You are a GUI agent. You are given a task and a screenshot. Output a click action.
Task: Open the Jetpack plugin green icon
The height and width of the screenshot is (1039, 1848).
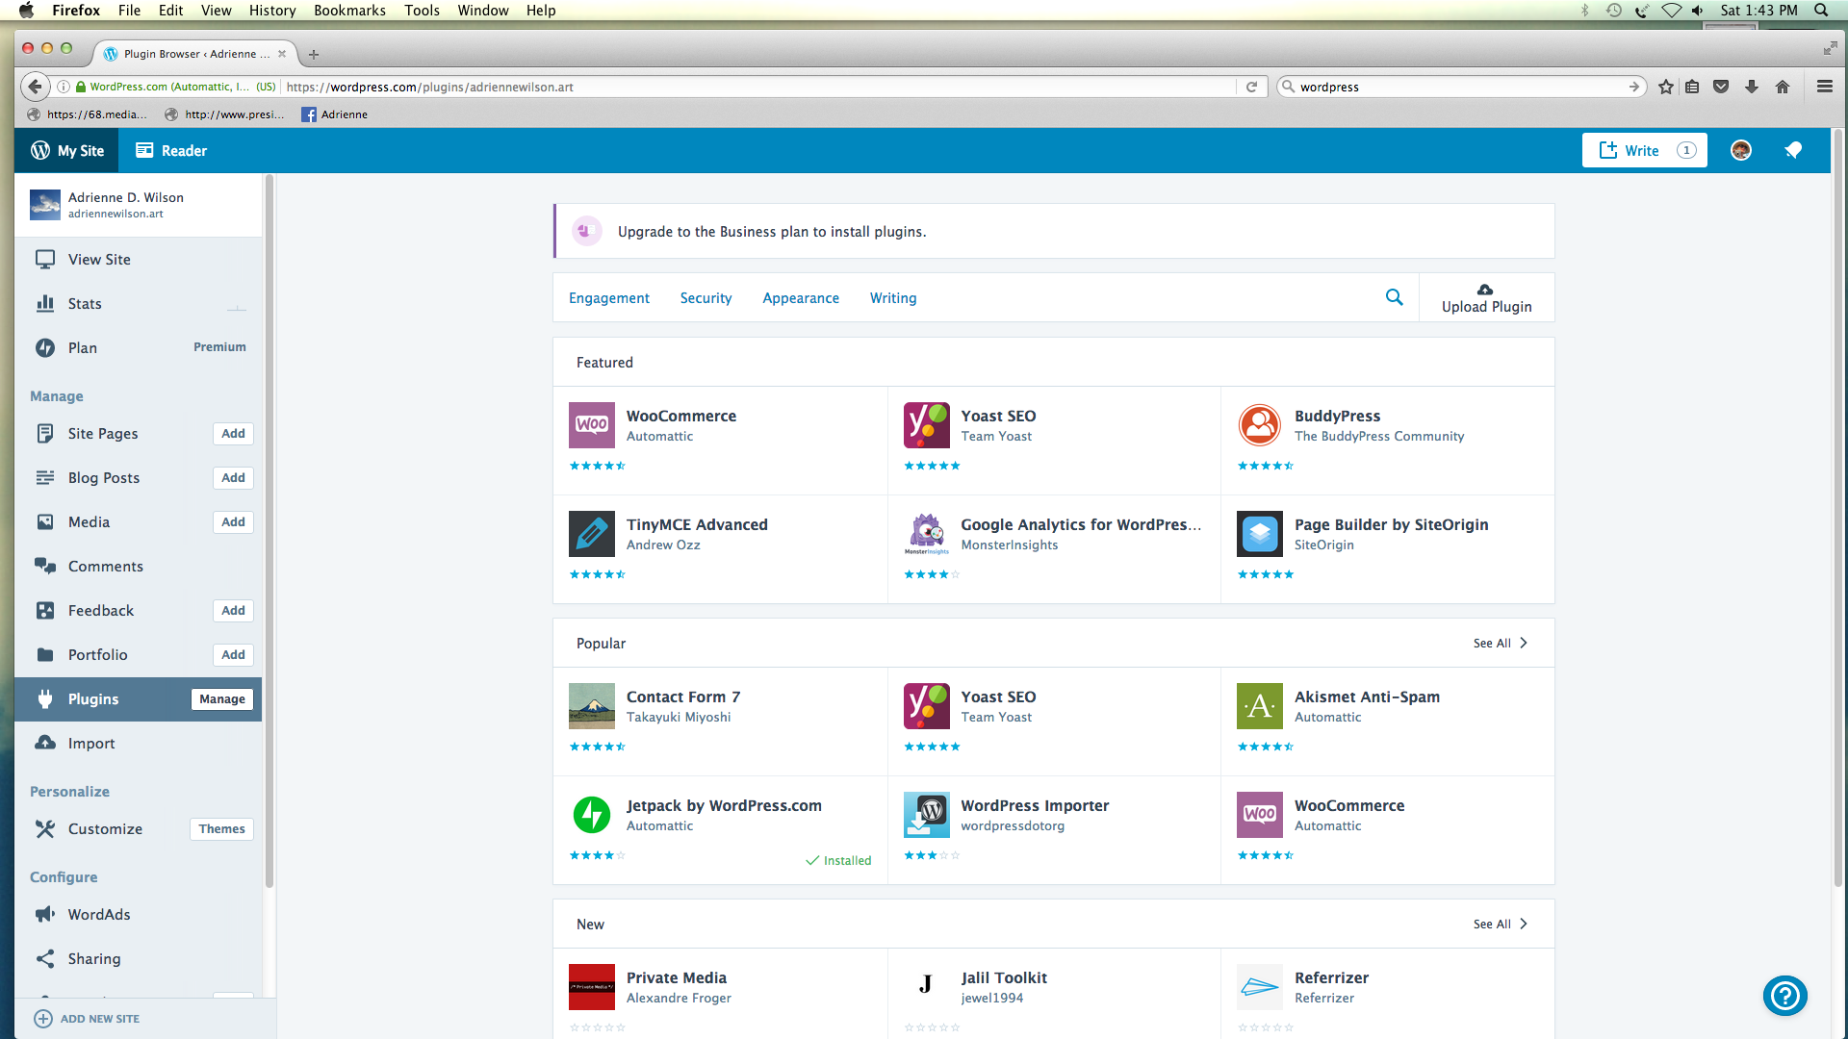[591, 815]
